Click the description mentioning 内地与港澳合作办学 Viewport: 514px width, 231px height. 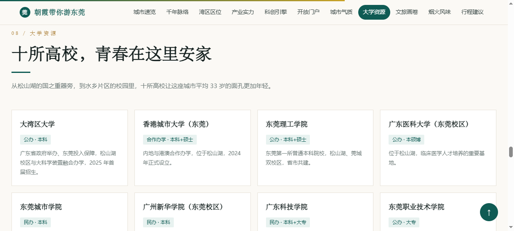pos(192,158)
